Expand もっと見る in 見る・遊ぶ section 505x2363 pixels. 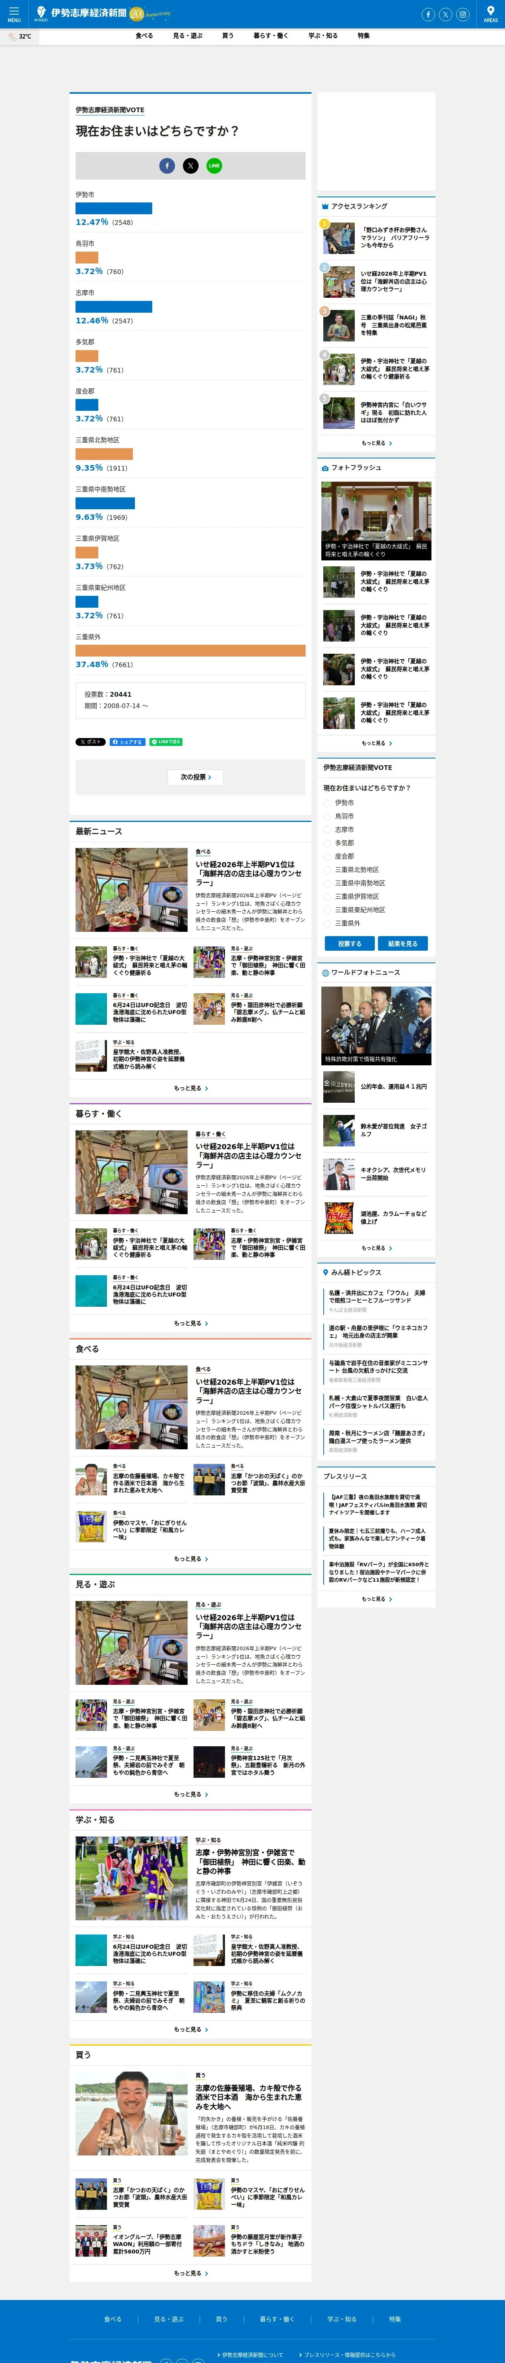tap(191, 1794)
